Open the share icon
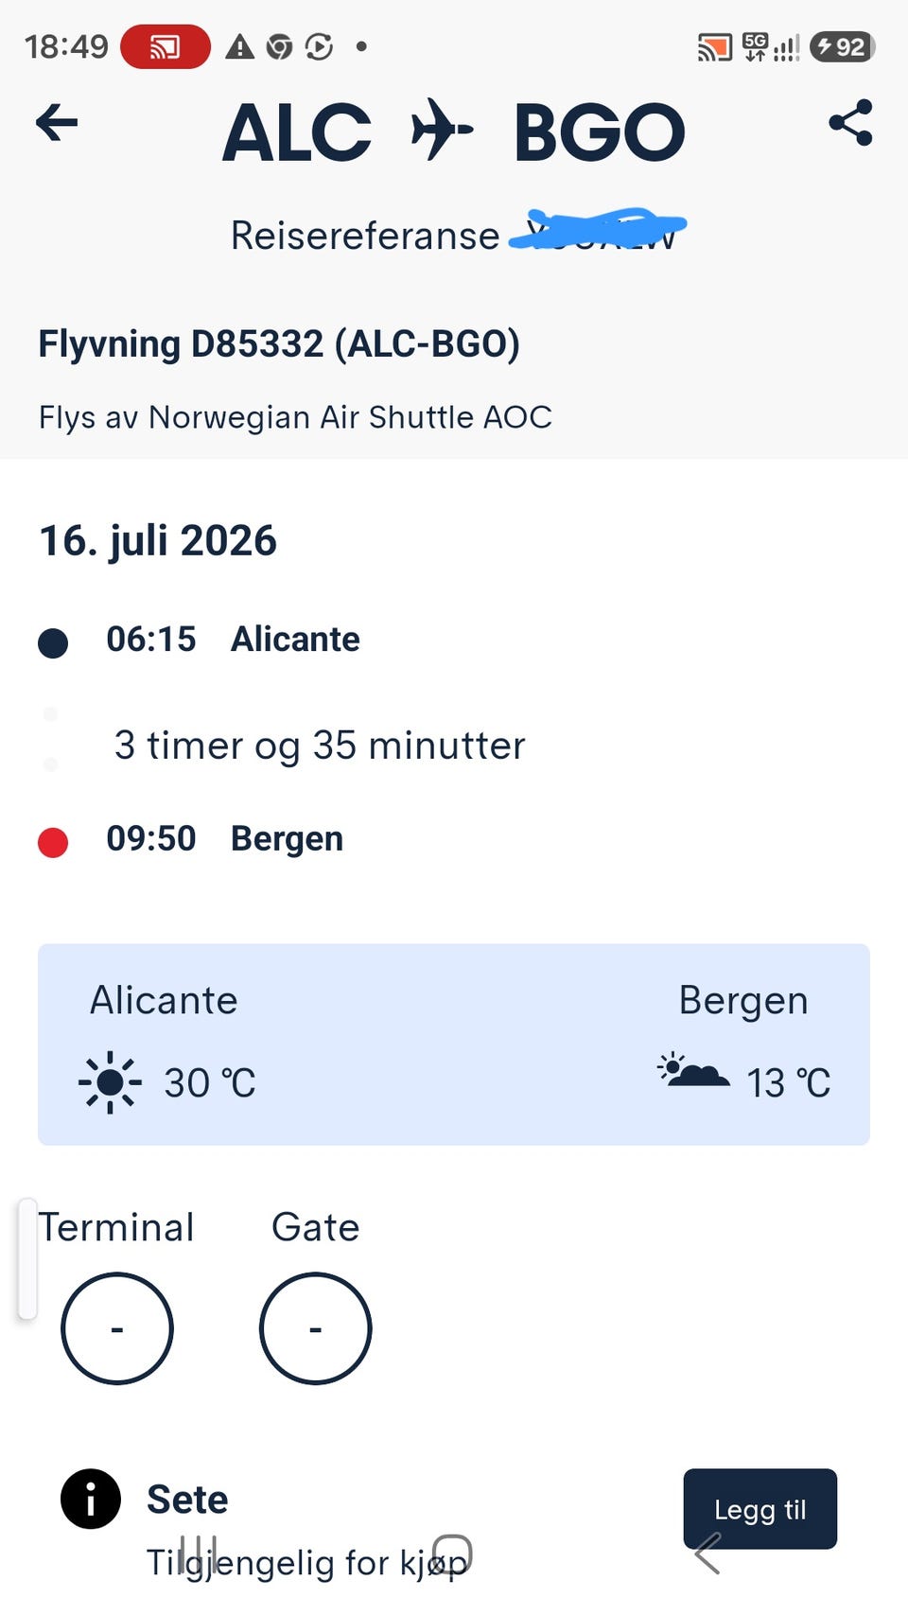The image size is (908, 1615). [850, 123]
